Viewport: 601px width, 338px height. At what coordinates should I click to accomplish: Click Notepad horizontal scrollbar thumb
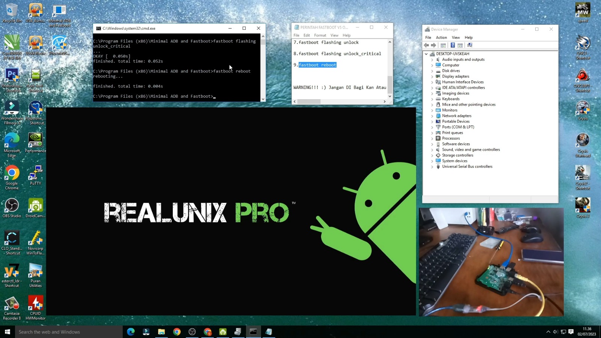coord(309,101)
